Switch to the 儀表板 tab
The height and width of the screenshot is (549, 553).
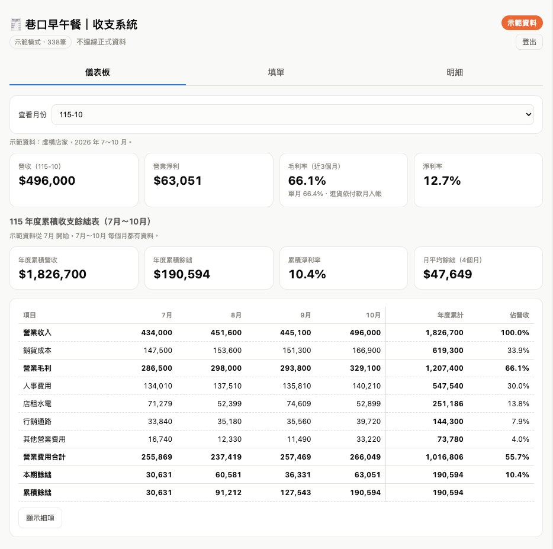click(98, 72)
